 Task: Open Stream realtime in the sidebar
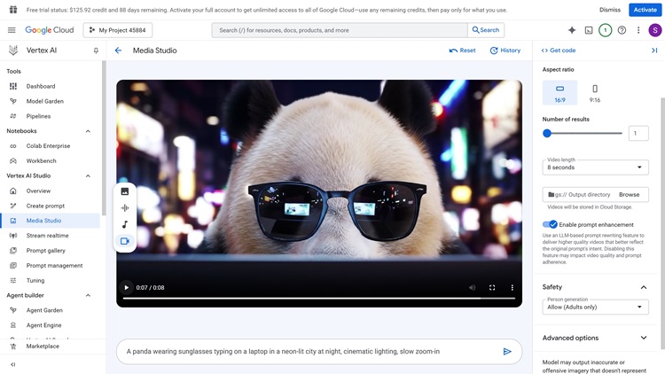[50, 236]
